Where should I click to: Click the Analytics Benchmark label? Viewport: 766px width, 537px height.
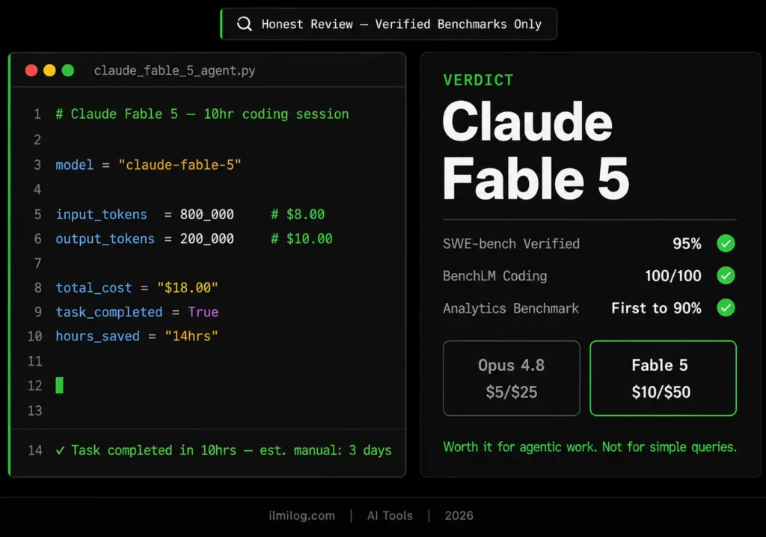510,308
